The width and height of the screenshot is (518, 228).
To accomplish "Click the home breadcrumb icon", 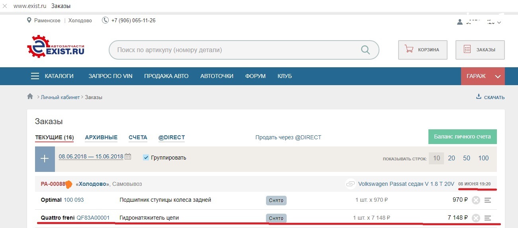I will [x=30, y=97].
